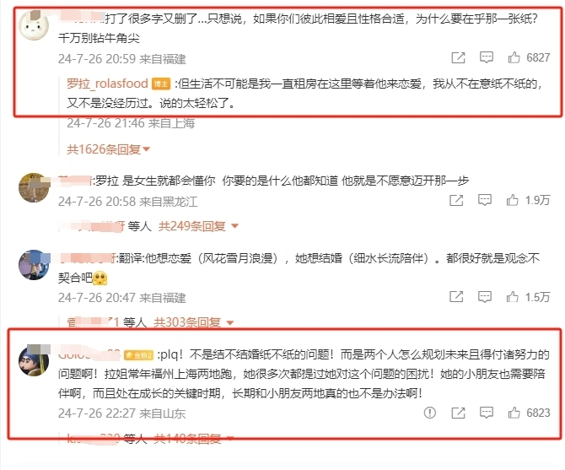Share the 22:27 comment from 山东
Image resolution: width=565 pixels, height=470 pixels.
click(x=459, y=413)
